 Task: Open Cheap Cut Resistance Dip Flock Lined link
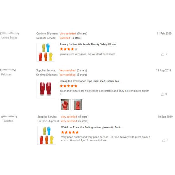[x=90, y=81]
